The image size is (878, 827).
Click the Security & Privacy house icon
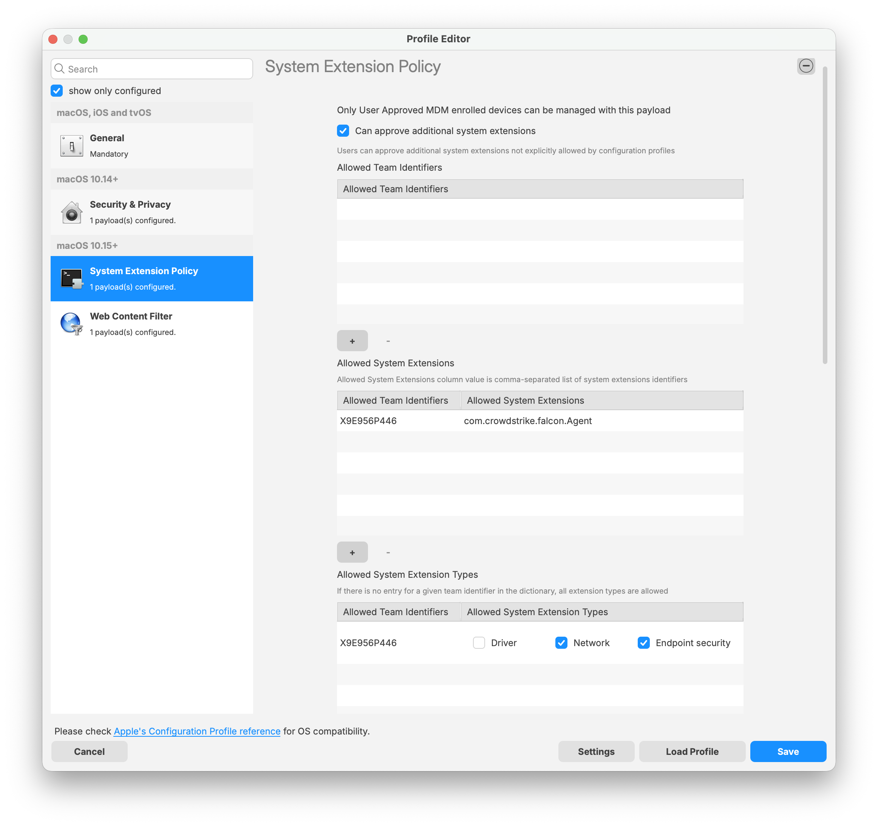point(71,212)
